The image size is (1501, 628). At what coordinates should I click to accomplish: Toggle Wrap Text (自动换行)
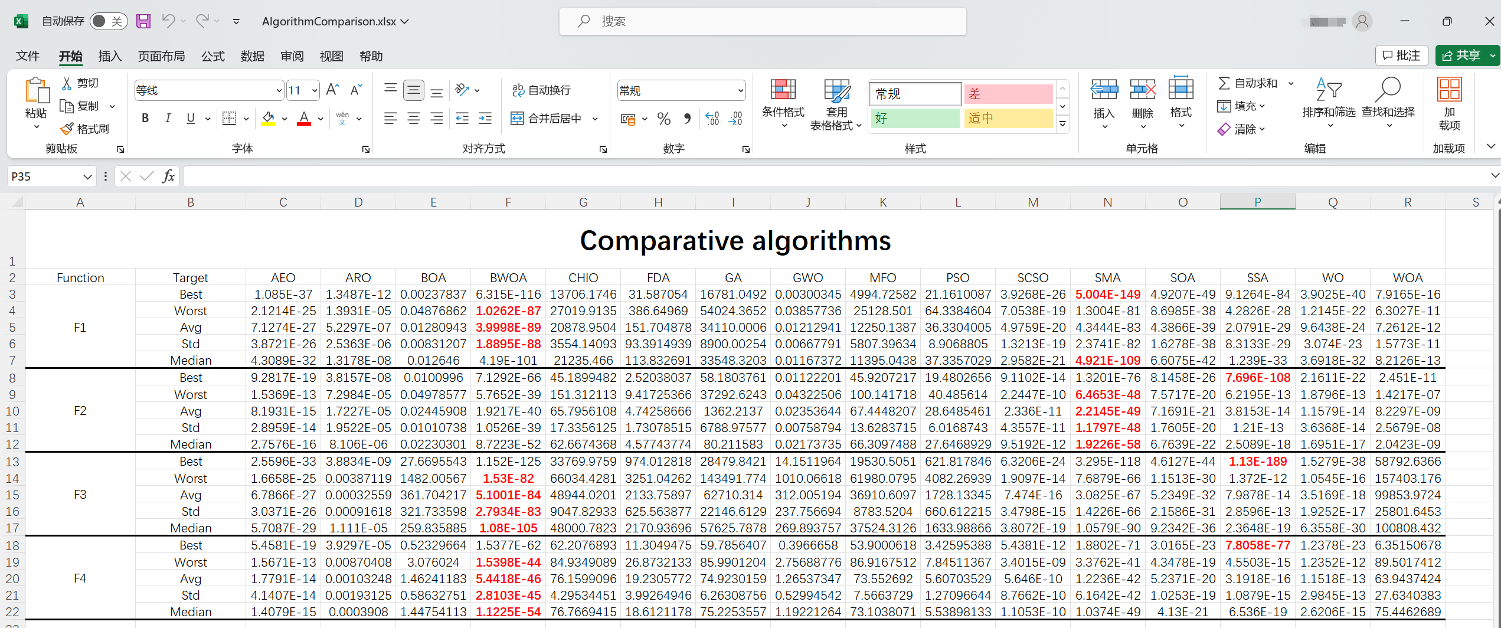coord(541,90)
